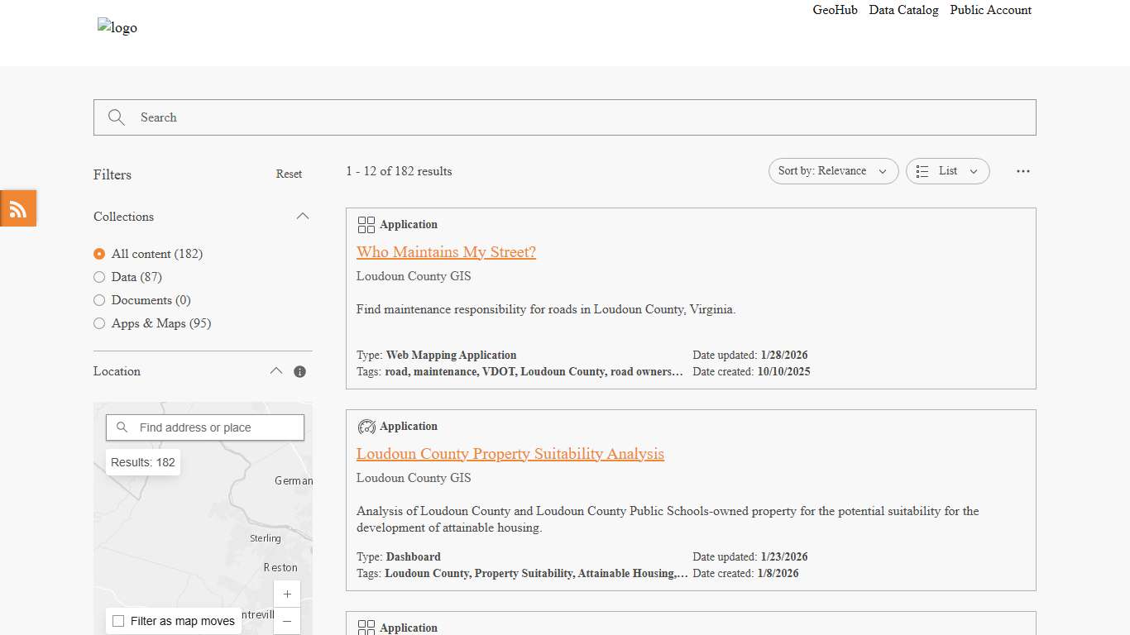This screenshot has height=635, width=1130.
Task: Select the Data (87) collection filter
Action: pyautogui.click(x=99, y=277)
